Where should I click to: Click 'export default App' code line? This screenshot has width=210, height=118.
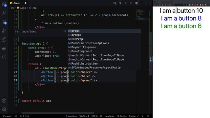pyautogui.click(x=36, y=101)
